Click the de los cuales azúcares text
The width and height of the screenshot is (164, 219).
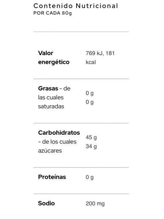(57, 146)
